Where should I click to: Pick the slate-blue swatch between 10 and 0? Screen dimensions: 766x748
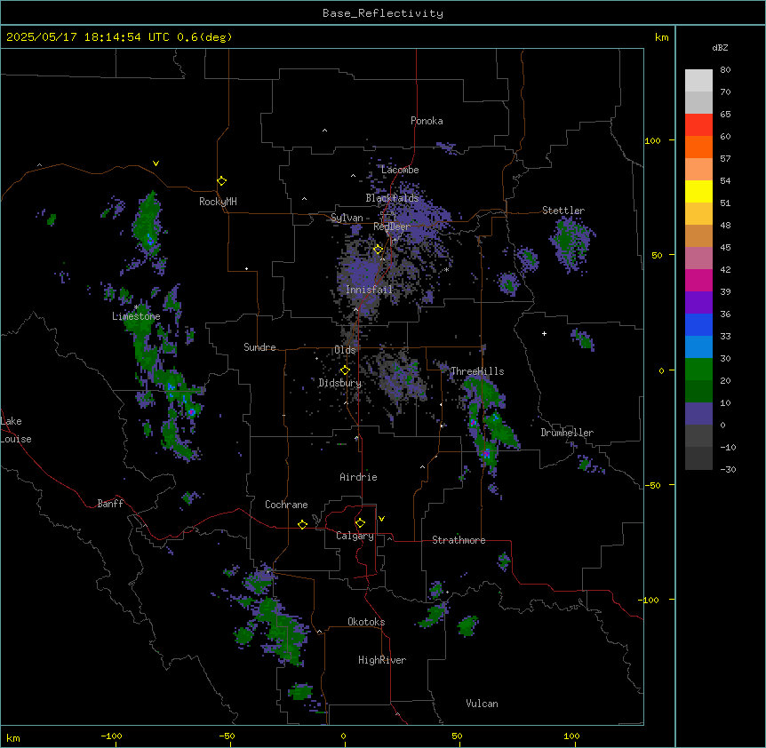click(698, 414)
